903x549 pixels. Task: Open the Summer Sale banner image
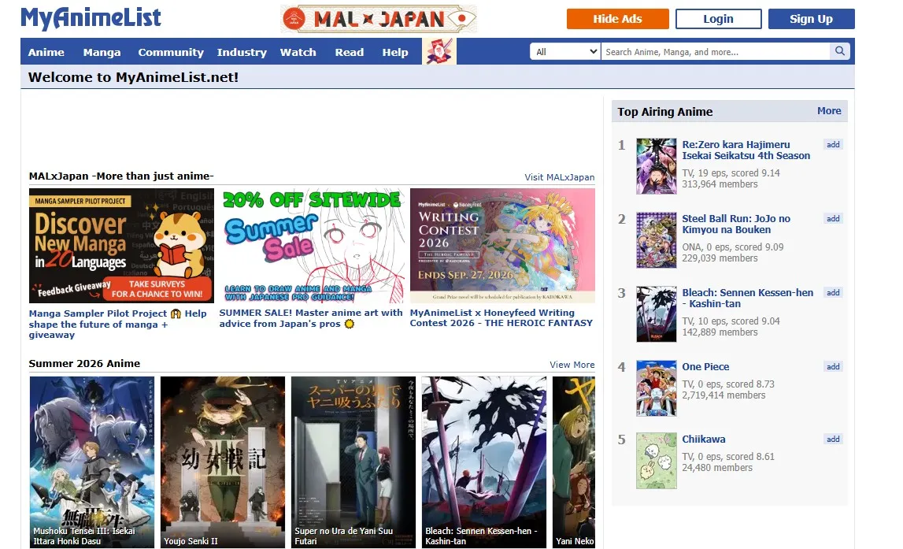pyautogui.click(x=312, y=246)
